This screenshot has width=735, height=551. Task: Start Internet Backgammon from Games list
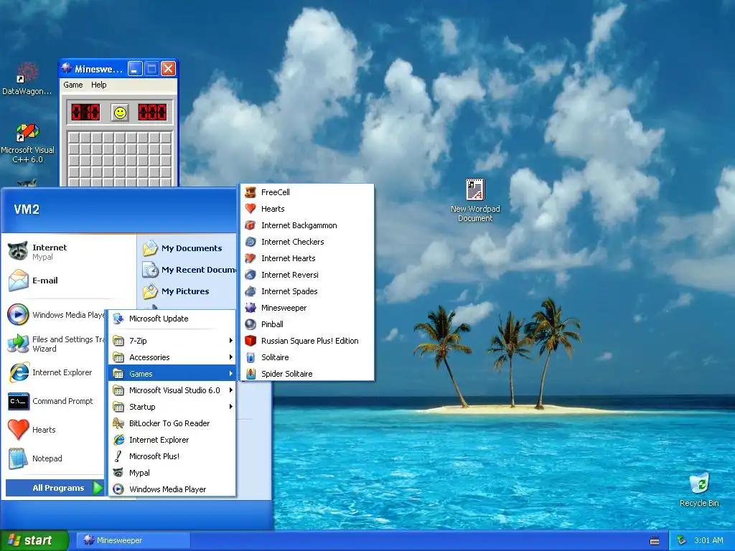click(x=307, y=225)
